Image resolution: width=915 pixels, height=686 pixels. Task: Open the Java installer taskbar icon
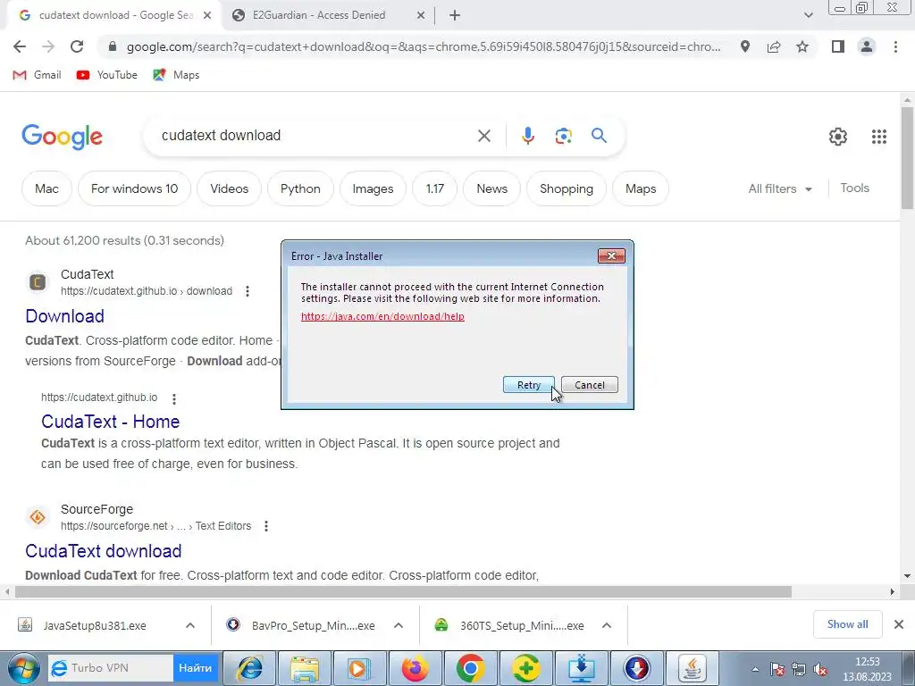(x=693, y=668)
